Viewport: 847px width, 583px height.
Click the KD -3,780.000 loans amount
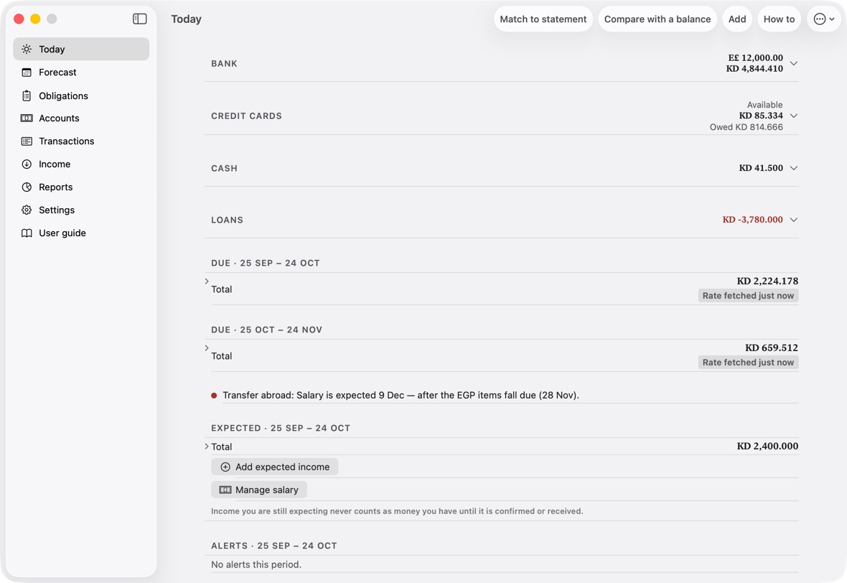pyautogui.click(x=752, y=220)
